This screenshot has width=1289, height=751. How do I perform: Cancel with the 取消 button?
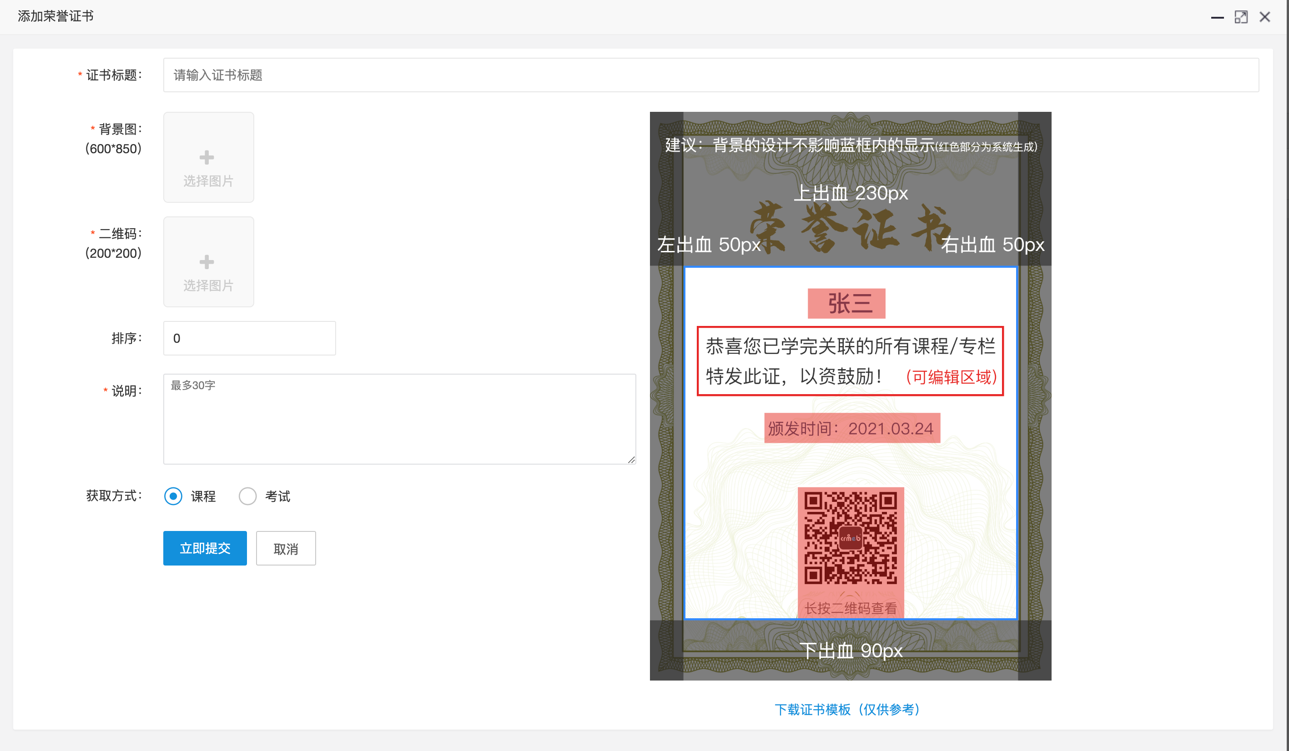(286, 548)
